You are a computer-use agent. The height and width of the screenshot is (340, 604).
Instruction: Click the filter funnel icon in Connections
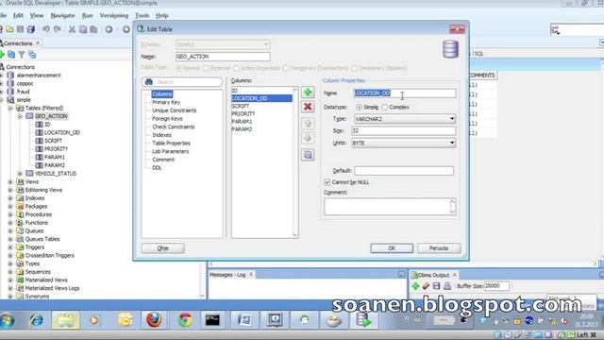[x=22, y=55]
